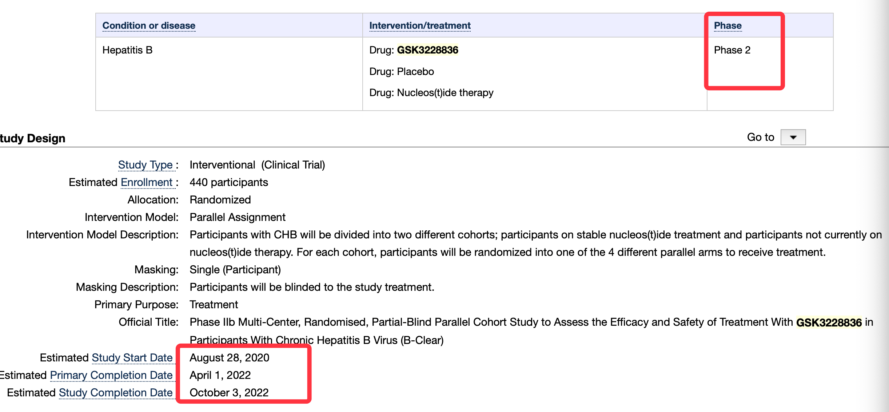Click the Hepatitis B condition text
Image resolution: width=889 pixels, height=412 pixels.
pos(127,50)
